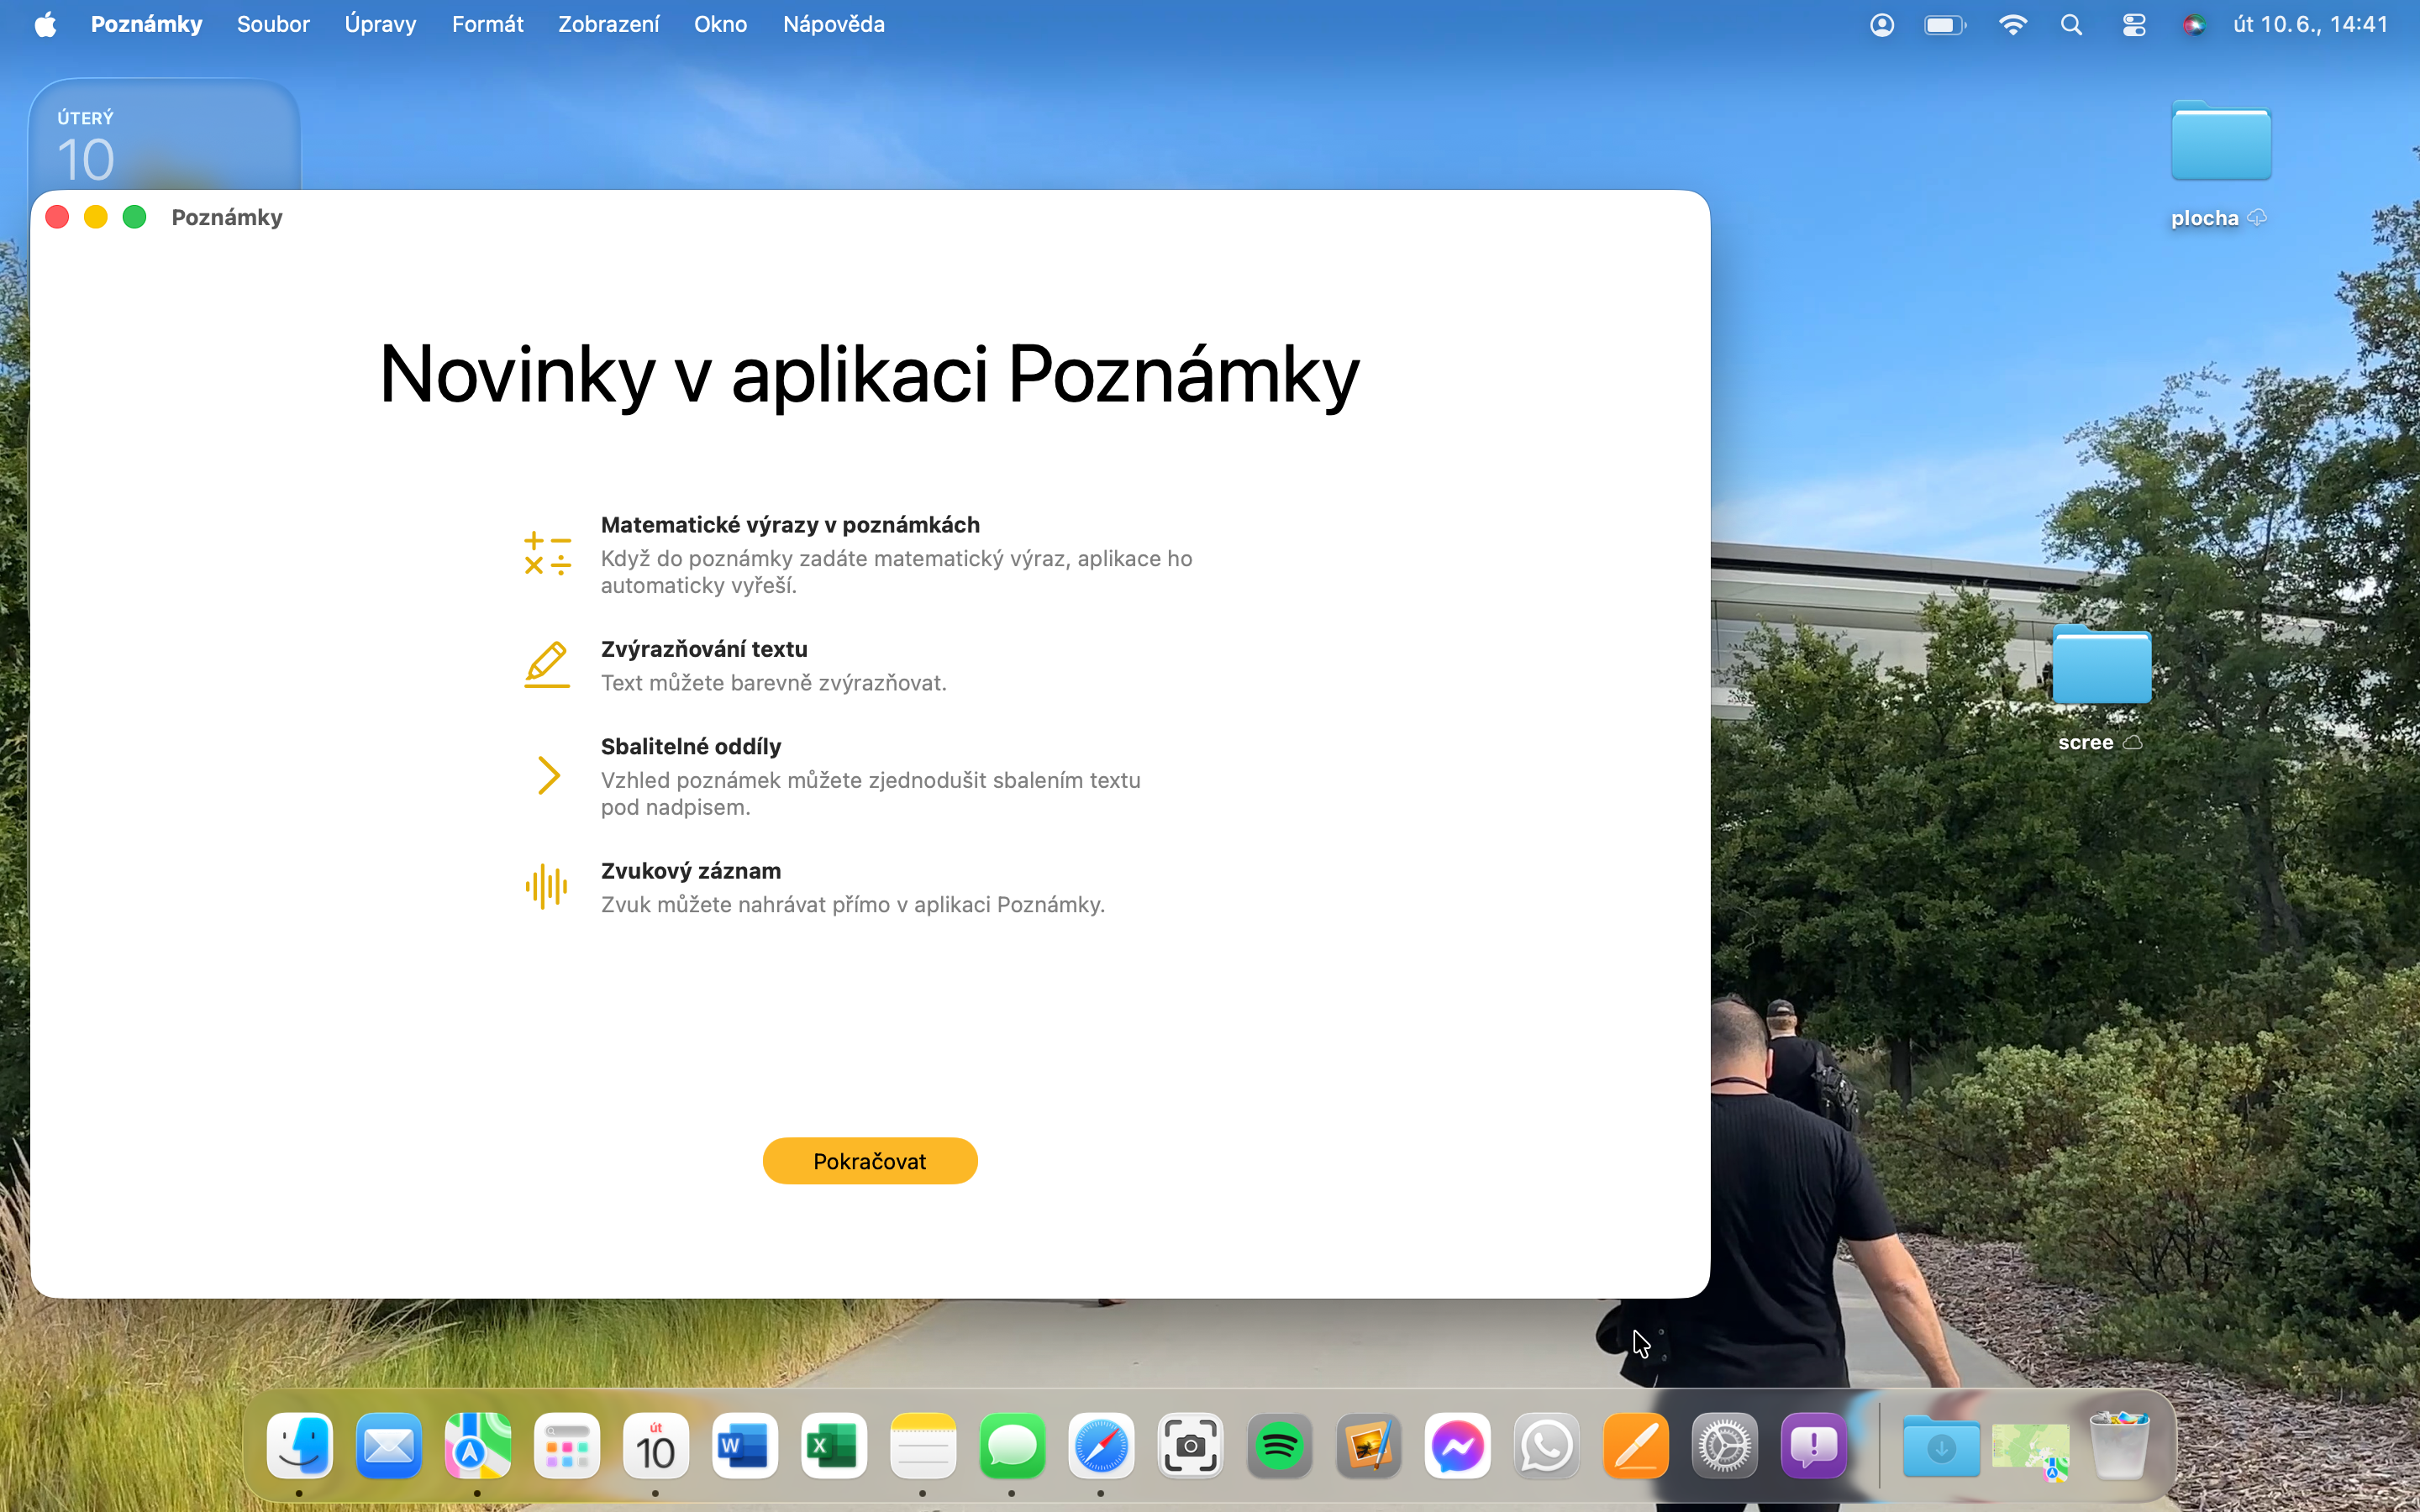
Task: Open the Formát menu
Action: point(487,24)
